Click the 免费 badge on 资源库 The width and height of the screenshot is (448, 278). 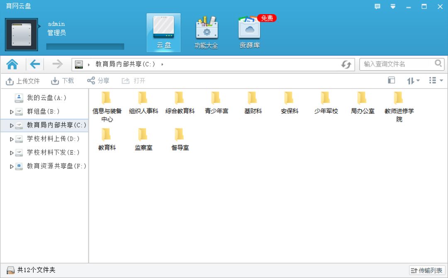(x=267, y=18)
